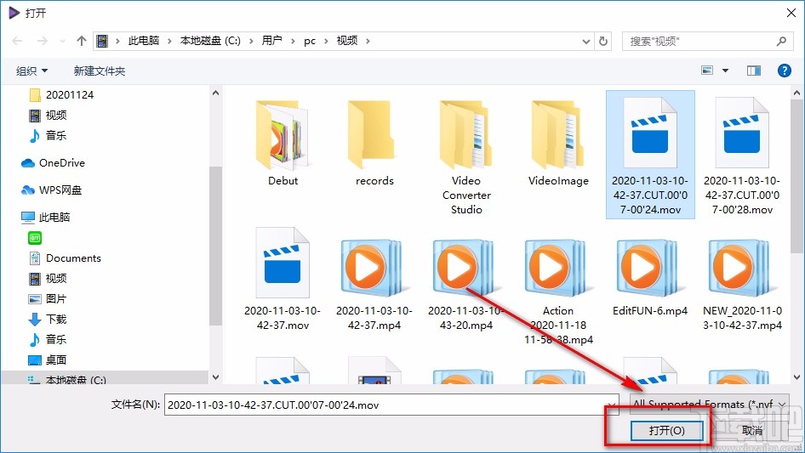This screenshot has height=453, width=805.
Task: Click the search magnifier icon
Action: coord(781,41)
